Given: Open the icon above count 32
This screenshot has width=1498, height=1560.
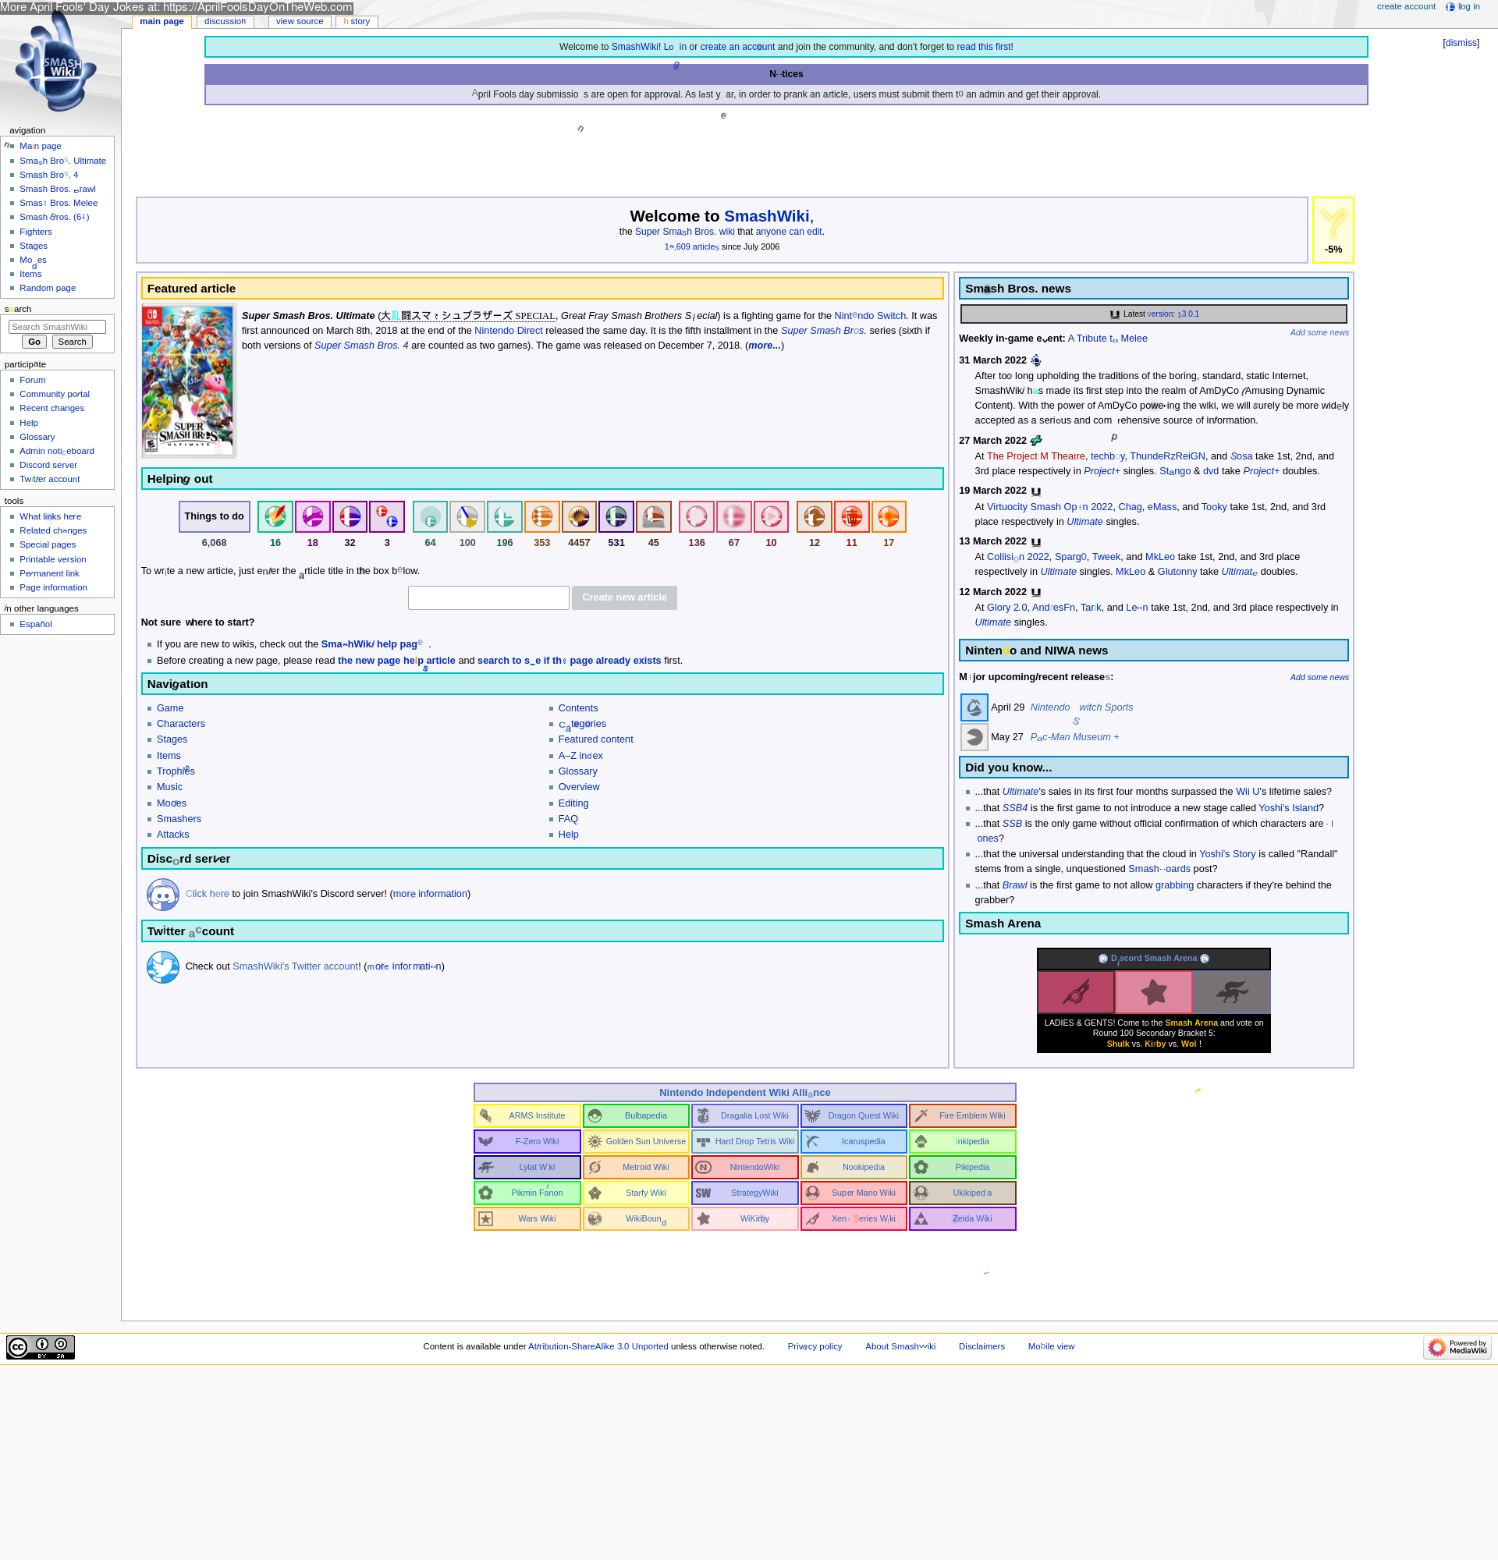Looking at the screenshot, I should pos(350,516).
